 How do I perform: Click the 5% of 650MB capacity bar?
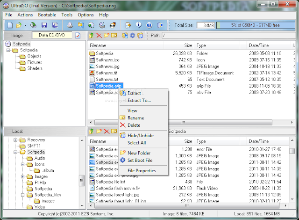point(256,25)
